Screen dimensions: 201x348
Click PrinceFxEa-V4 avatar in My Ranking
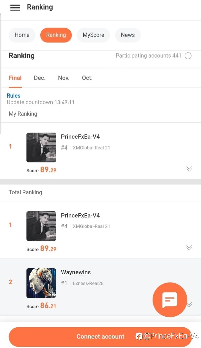coord(41,147)
